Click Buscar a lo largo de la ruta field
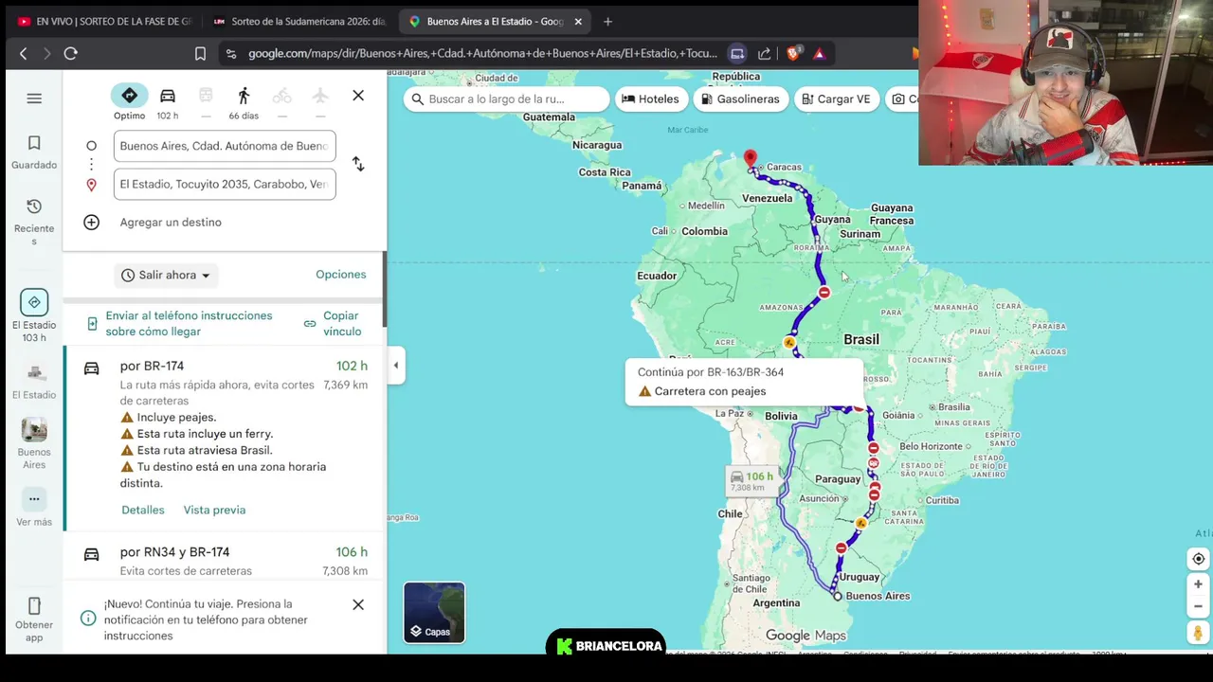Image resolution: width=1213 pixels, height=682 pixels. (x=507, y=99)
